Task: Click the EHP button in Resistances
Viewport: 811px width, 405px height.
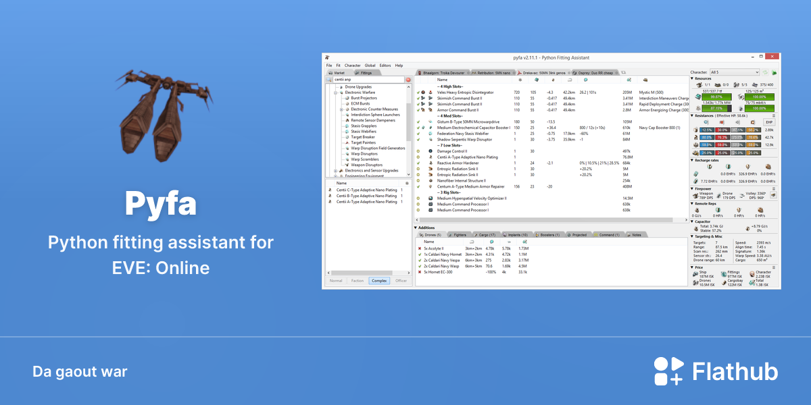Action: point(768,122)
